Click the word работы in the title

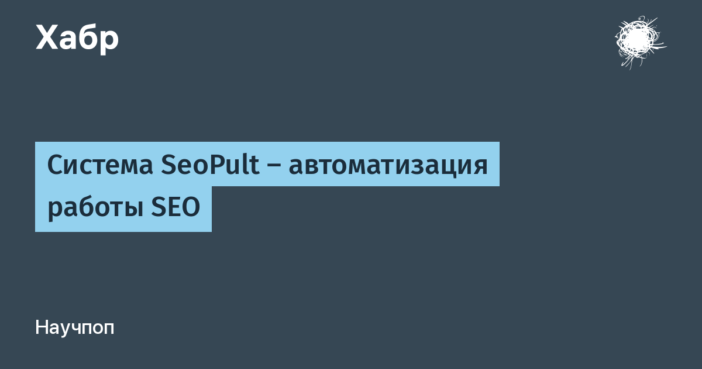pyautogui.click(x=95, y=209)
